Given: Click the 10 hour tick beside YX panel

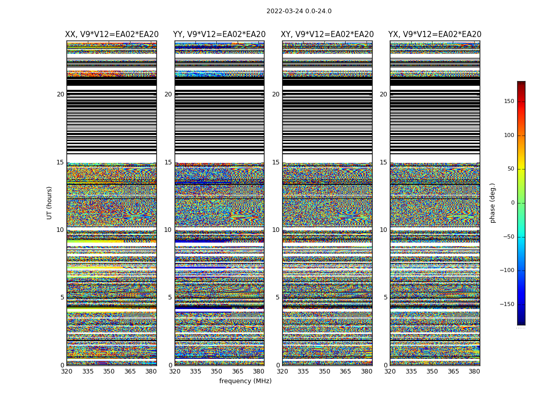Looking at the screenshot, I should [x=384, y=230].
